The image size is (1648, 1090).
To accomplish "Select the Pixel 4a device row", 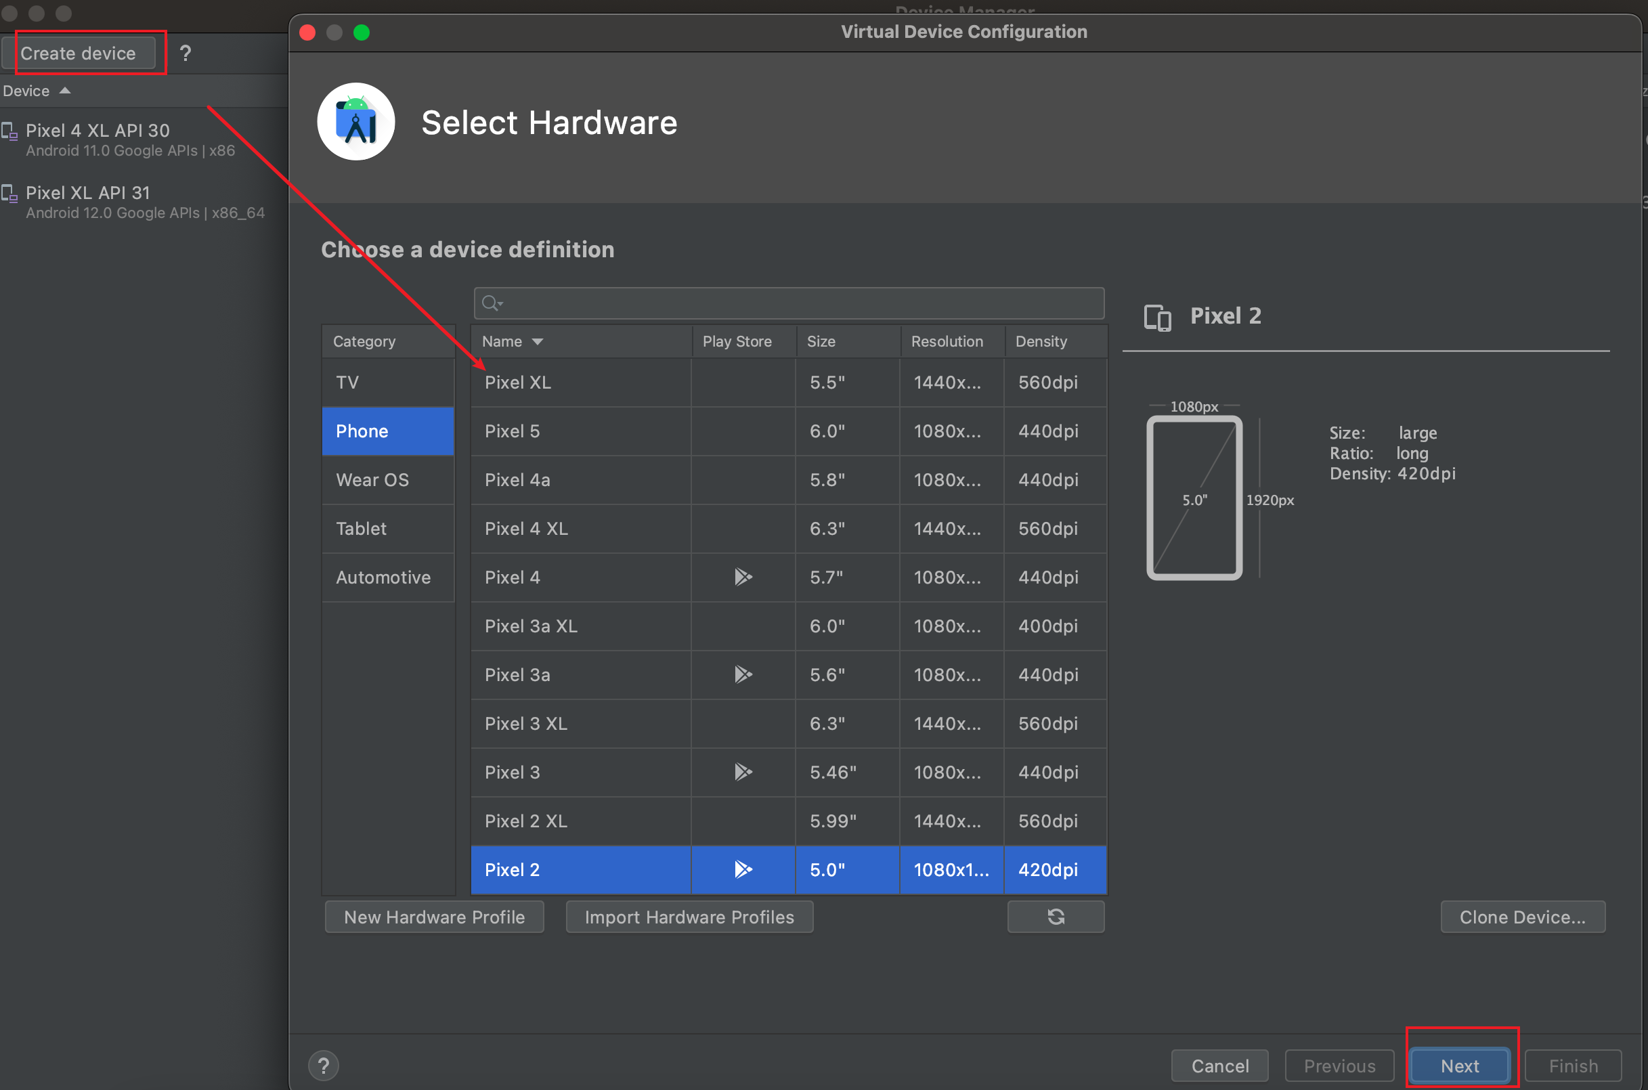I will click(x=789, y=479).
